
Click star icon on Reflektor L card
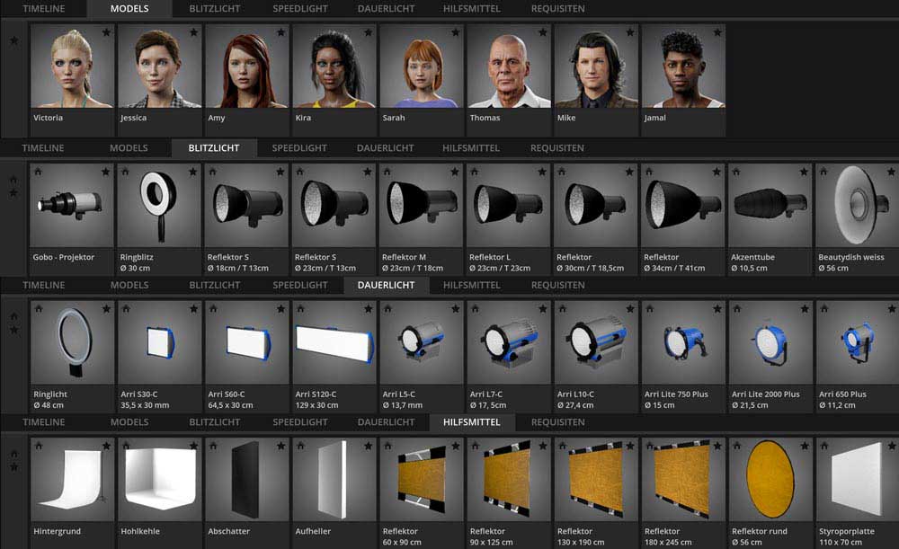(x=542, y=172)
